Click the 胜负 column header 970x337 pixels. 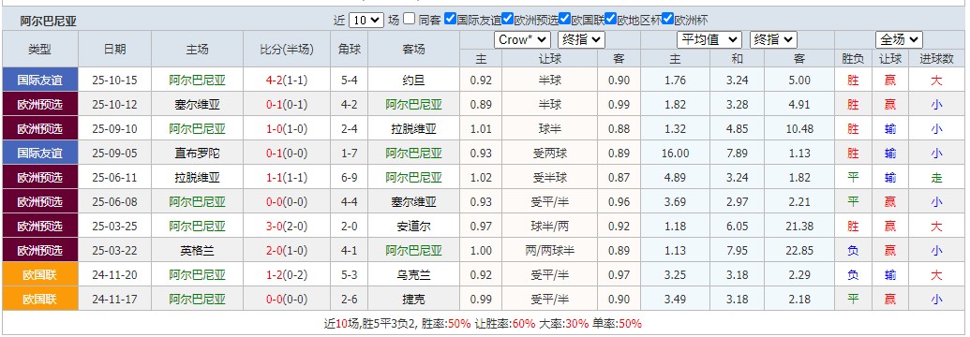point(853,59)
